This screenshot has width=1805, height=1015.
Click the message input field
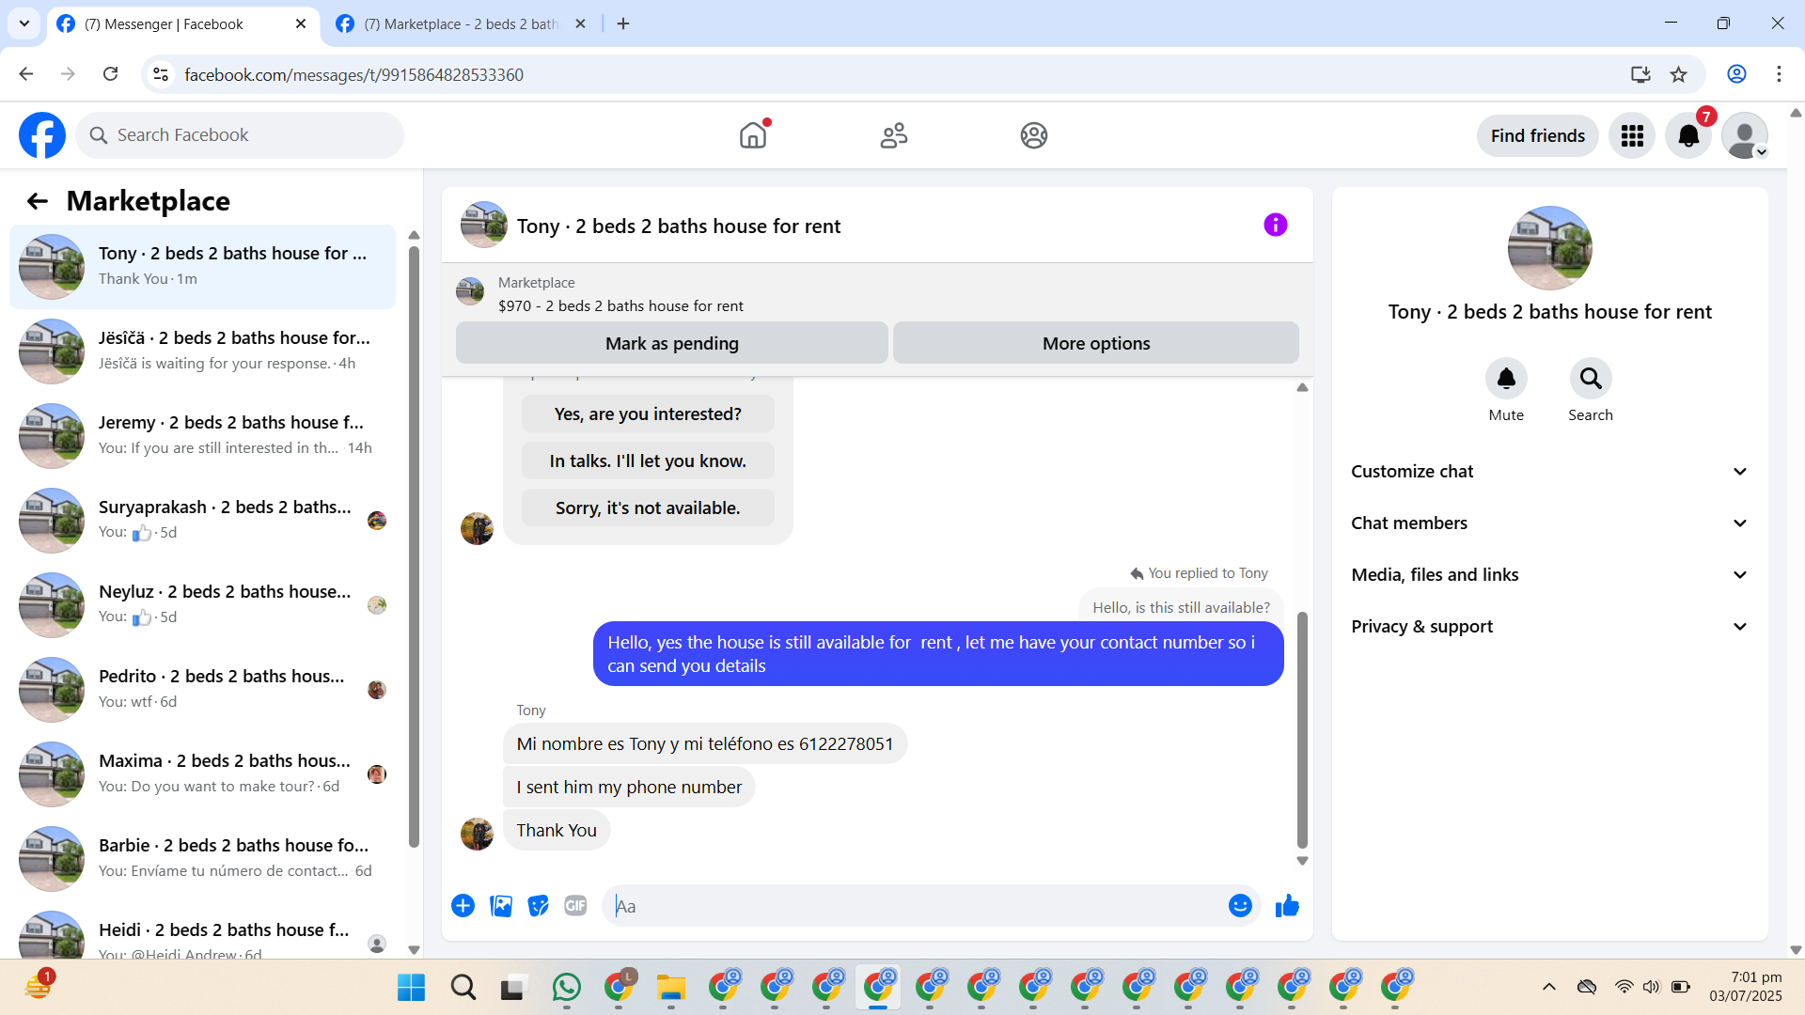coord(917,906)
